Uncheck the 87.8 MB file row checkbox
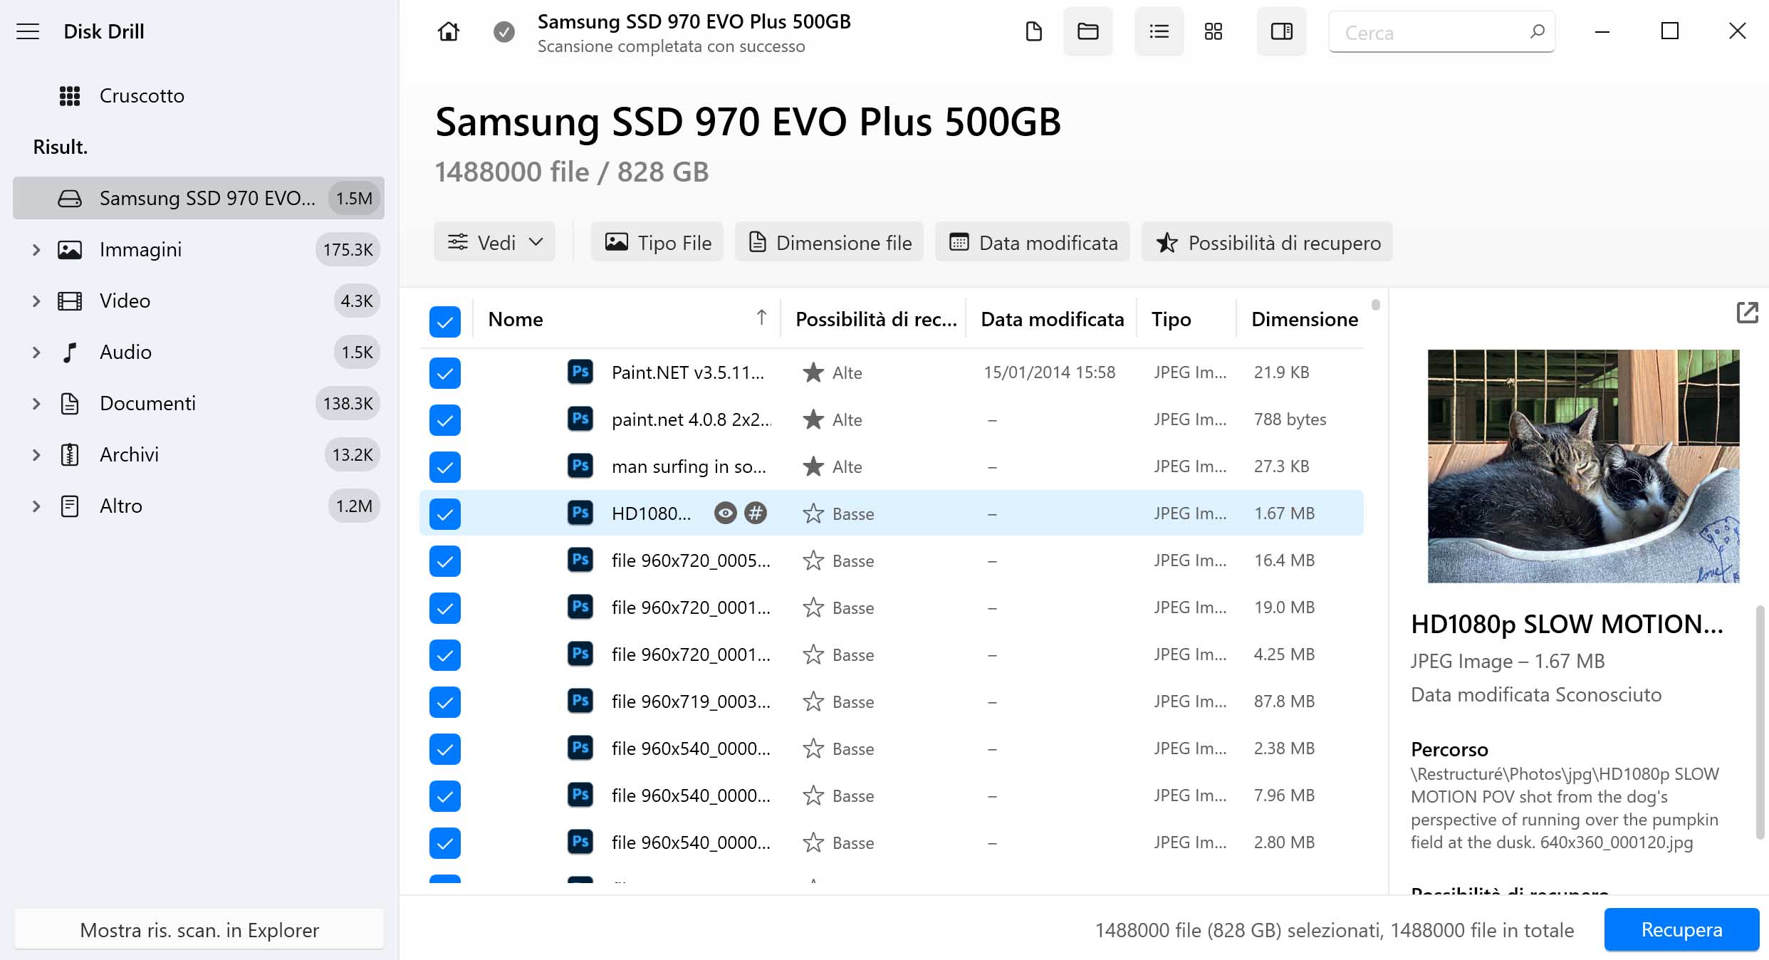The image size is (1769, 960). tap(445, 701)
